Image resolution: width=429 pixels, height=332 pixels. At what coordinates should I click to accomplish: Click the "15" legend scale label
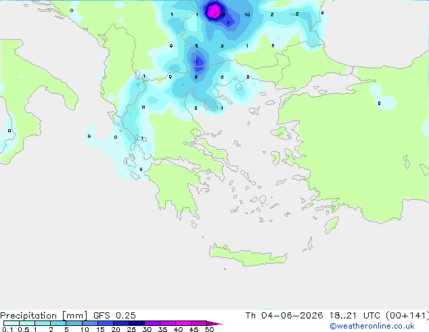coord(100,329)
